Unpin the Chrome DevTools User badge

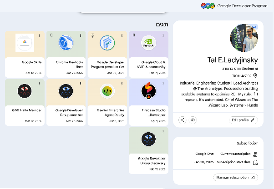[51, 35]
